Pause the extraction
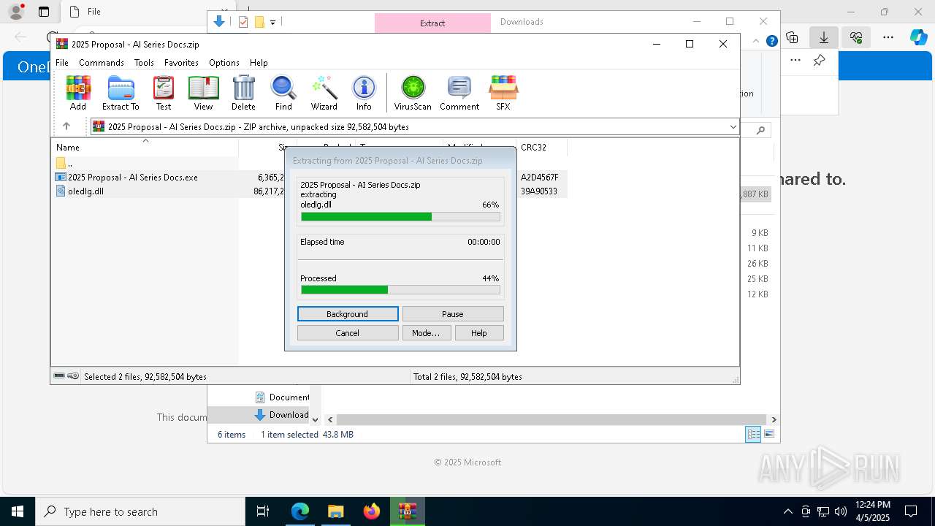Viewport: 935px width, 526px height. (x=453, y=314)
